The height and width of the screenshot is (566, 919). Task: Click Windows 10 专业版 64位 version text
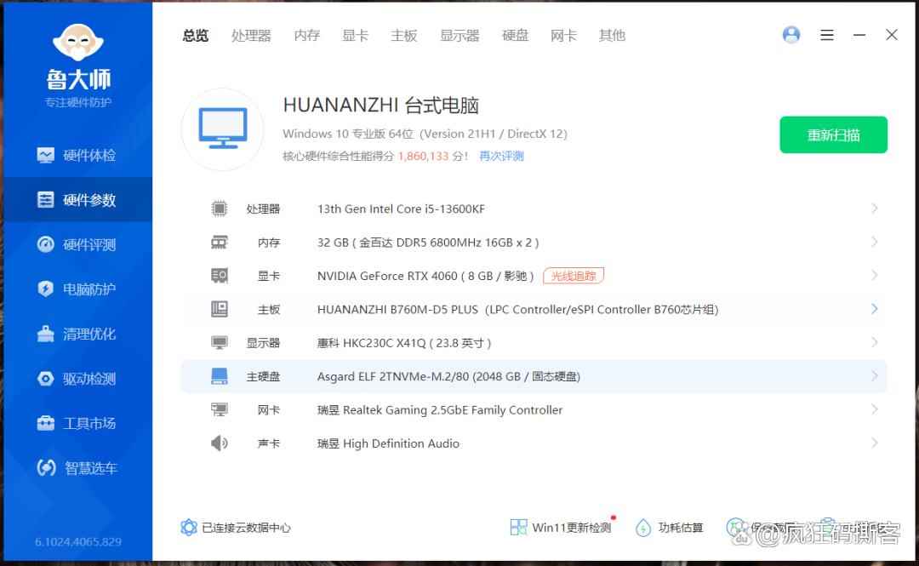tap(425, 134)
